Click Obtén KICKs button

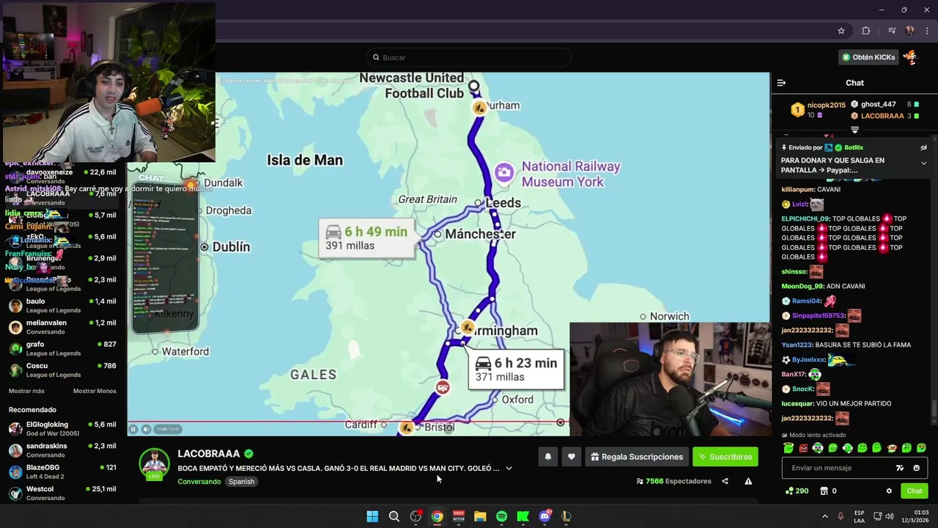point(869,57)
